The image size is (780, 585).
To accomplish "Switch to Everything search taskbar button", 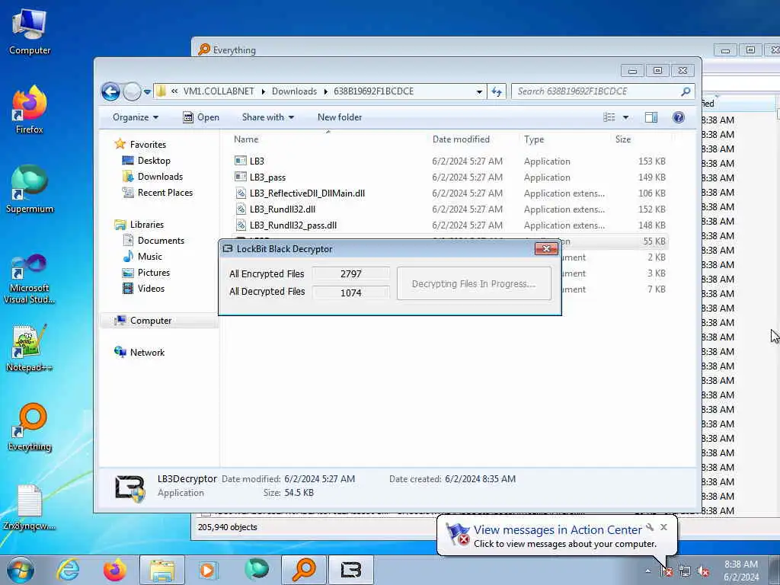I will 304,570.
